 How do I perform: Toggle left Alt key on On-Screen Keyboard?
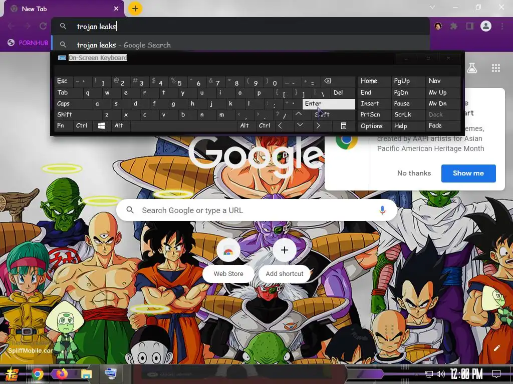(121, 125)
